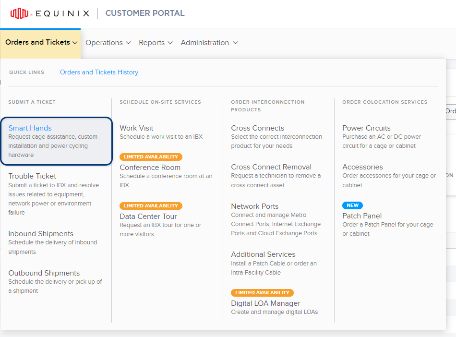Open Orders and Tickets History link
Image resolution: width=456 pixels, height=337 pixels.
(x=99, y=72)
